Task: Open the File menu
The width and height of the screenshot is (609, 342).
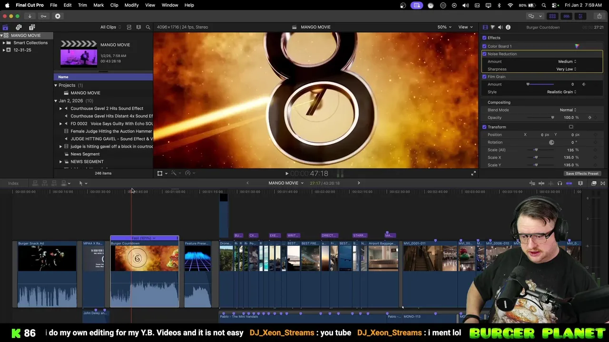Action: click(x=53, y=5)
